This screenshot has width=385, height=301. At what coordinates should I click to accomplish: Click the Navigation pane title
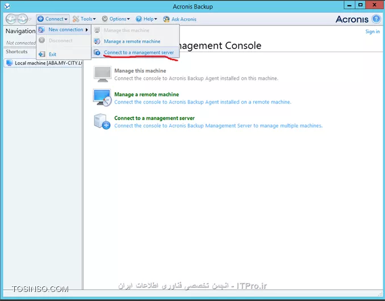[20, 31]
